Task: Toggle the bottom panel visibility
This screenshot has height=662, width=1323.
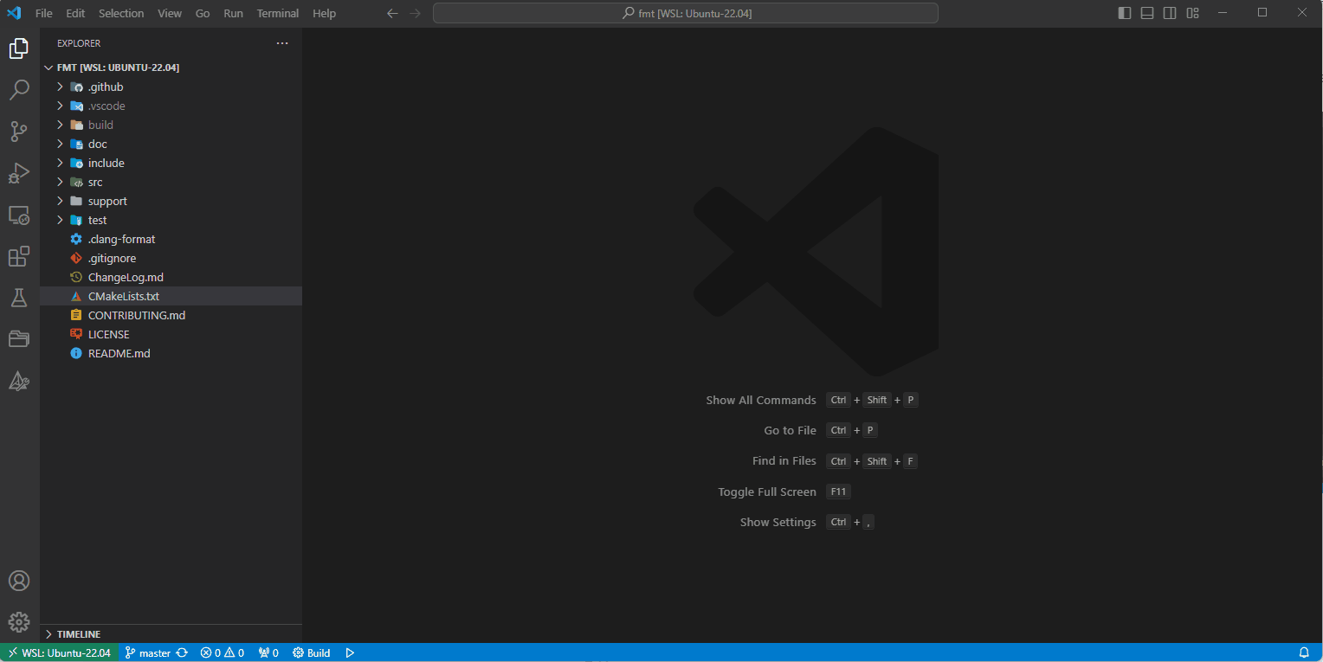Action: pos(1146,12)
